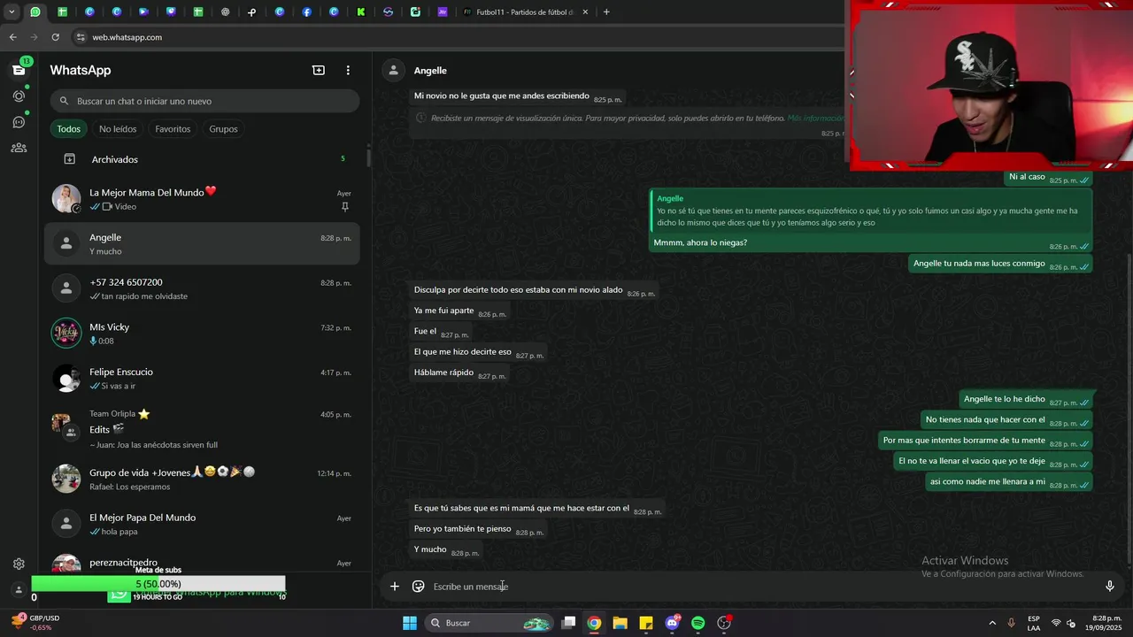Image resolution: width=1133 pixels, height=637 pixels.
Task: Open the Channels icon in sidebar
Action: pos(19,122)
